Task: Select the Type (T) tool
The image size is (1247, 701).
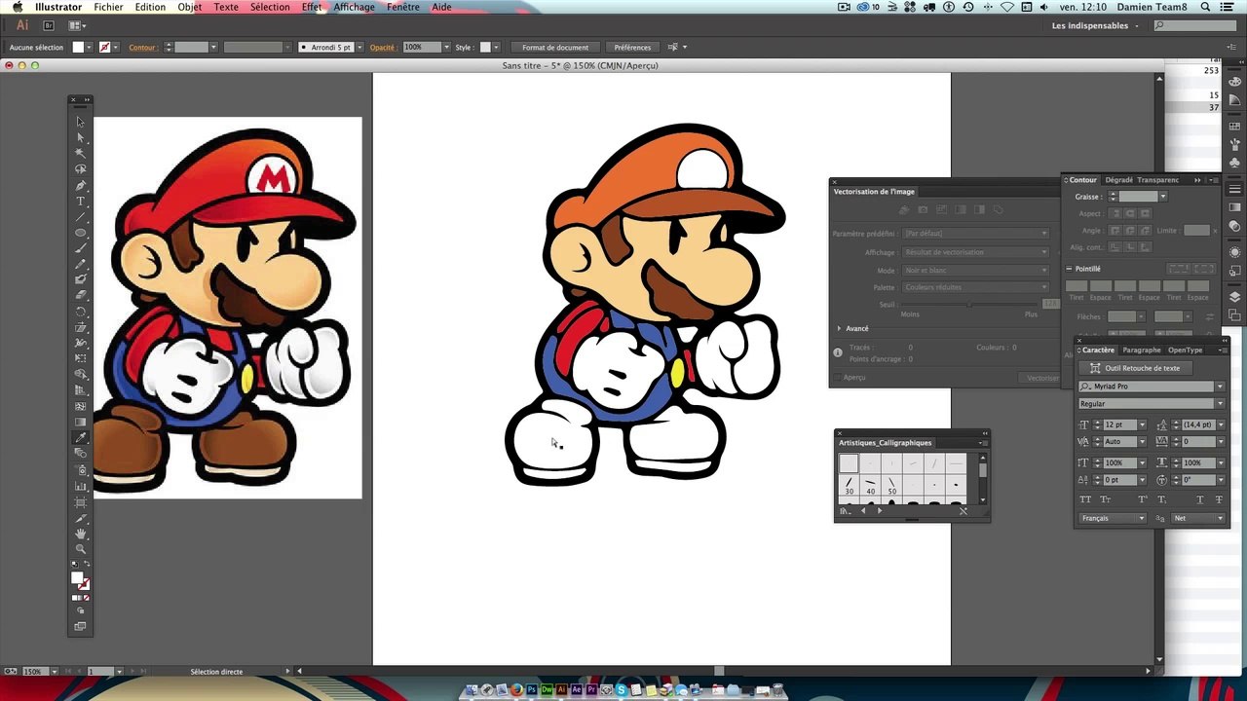Action: click(81, 201)
